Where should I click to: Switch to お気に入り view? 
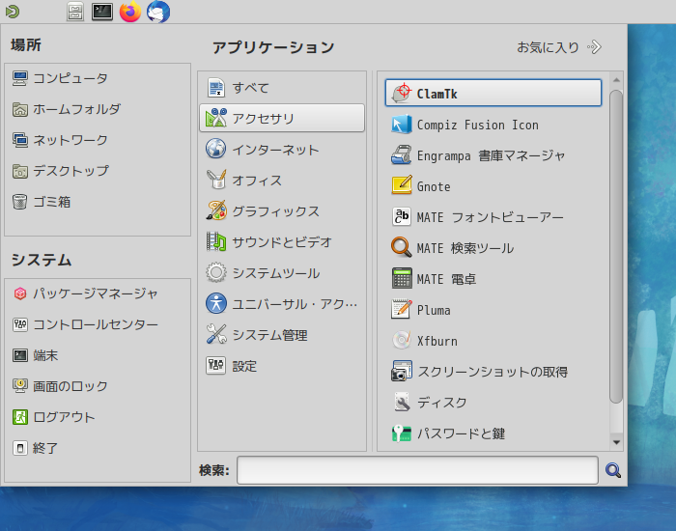[559, 47]
